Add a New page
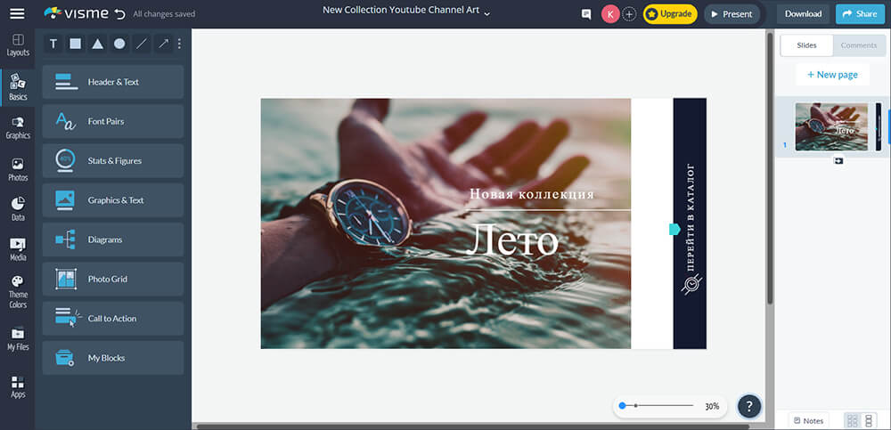The image size is (891, 430). pyautogui.click(x=832, y=75)
